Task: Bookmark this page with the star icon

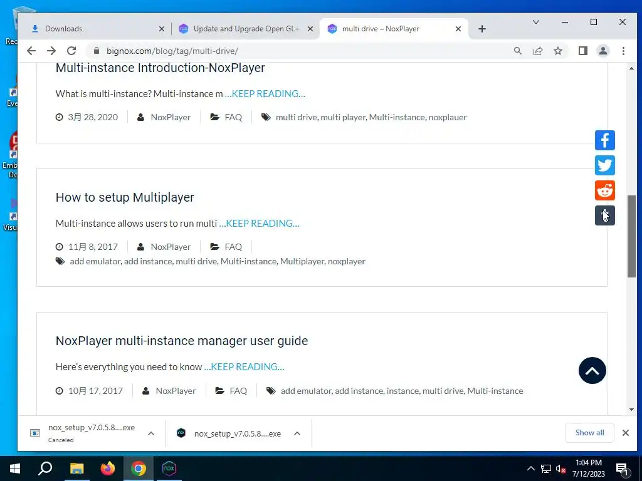Action: click(557, 51)
